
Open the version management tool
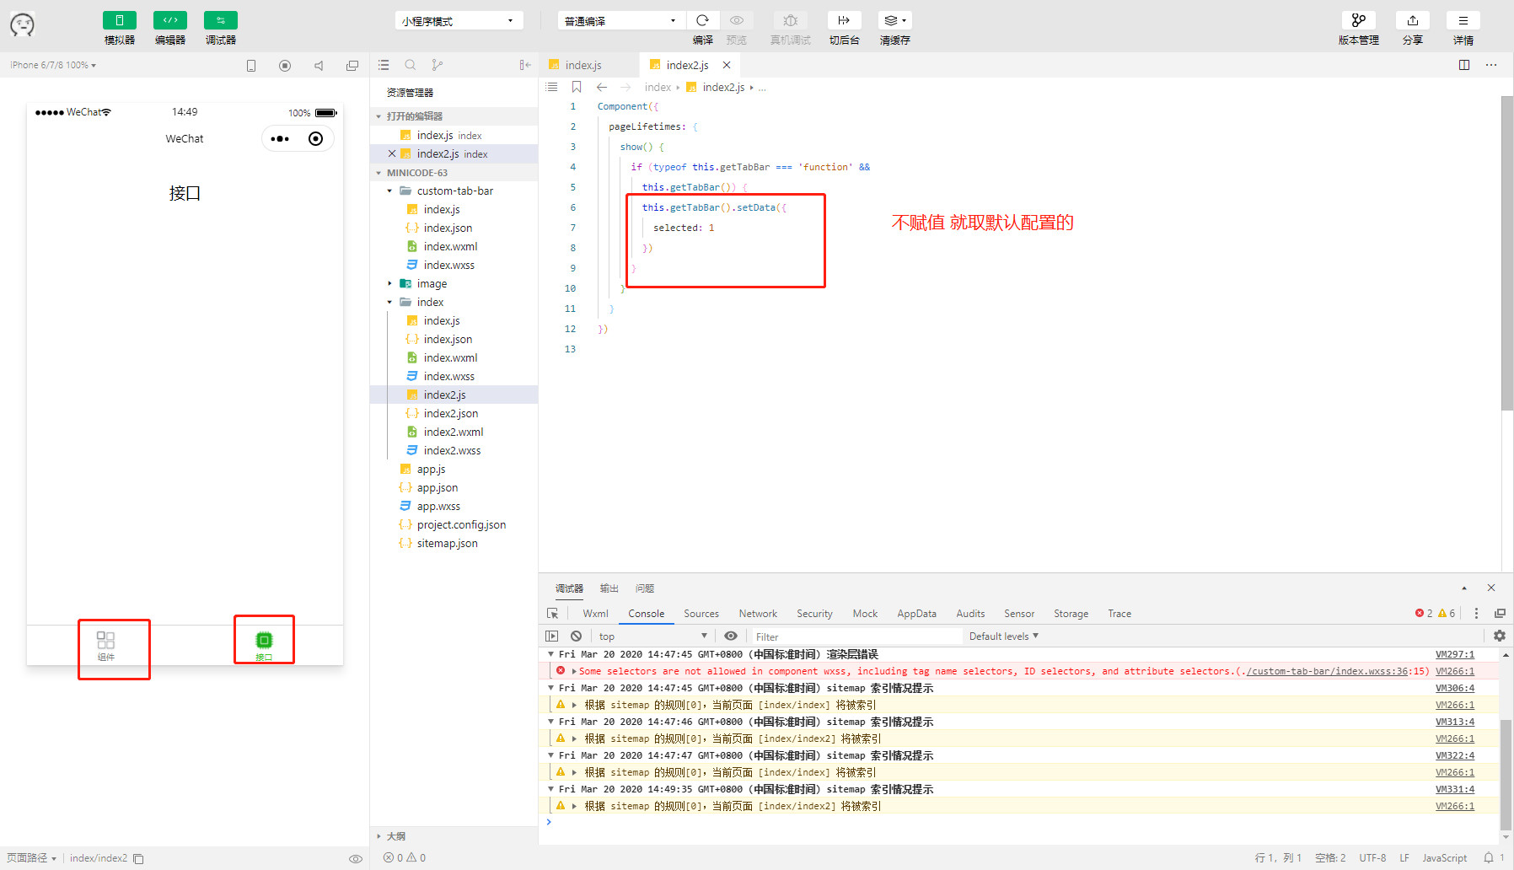[x=1358, y=20]
